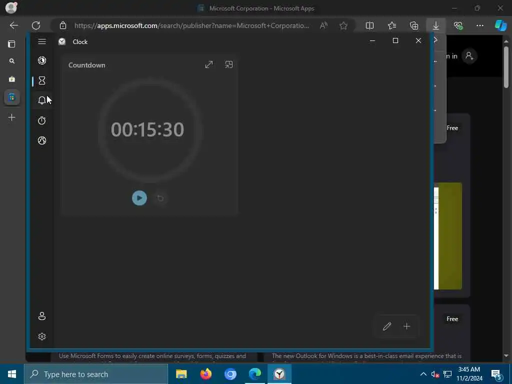Click the taskbar search box
This screenshot has height=384, width=512.
95,374
